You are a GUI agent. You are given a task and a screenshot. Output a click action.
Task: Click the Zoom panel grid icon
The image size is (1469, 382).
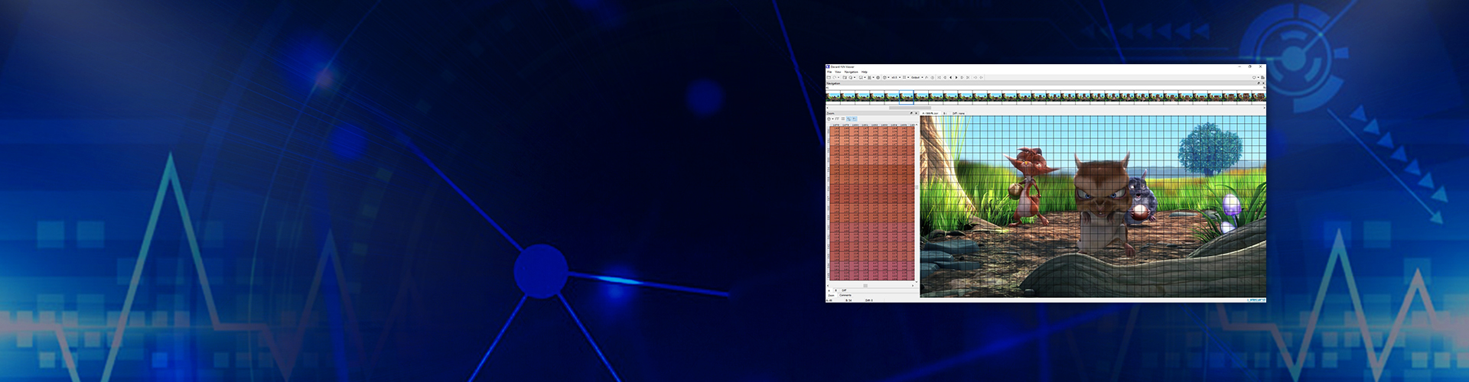point(843,118)
